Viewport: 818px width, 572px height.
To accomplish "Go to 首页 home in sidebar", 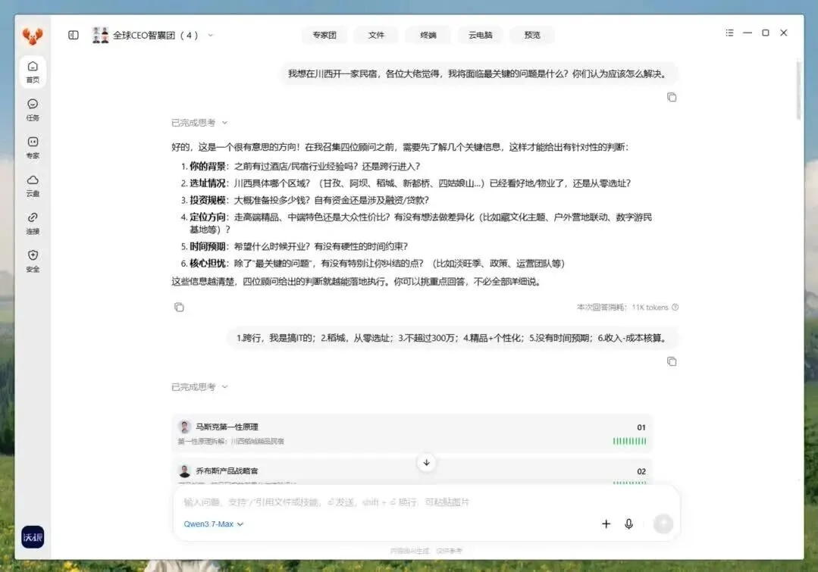I will (33, 71).
